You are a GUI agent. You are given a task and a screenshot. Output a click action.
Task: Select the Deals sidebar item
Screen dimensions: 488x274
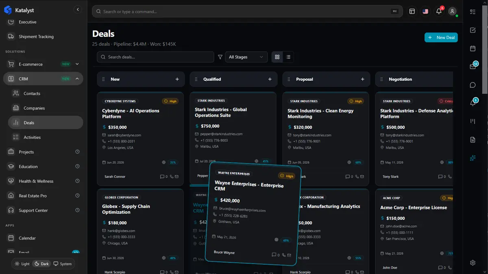click(x=46, y=123)
